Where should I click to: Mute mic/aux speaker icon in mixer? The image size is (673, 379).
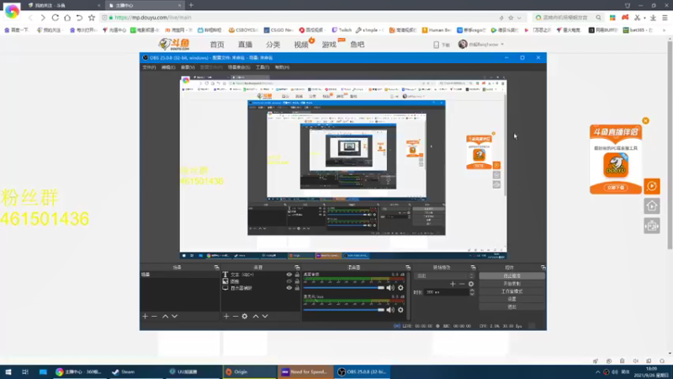click(390, 310)
